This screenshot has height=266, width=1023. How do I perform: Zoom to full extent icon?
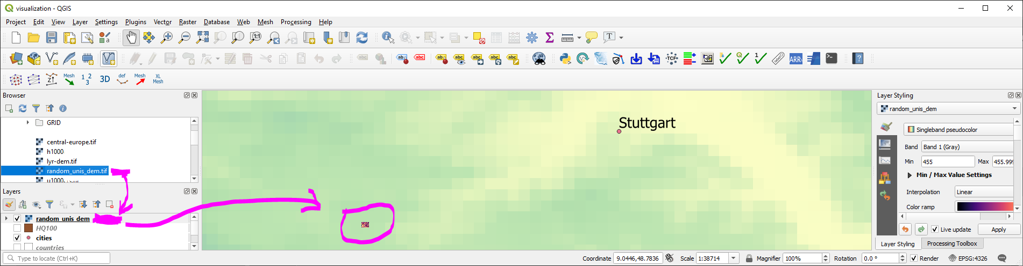pos(202,38)
